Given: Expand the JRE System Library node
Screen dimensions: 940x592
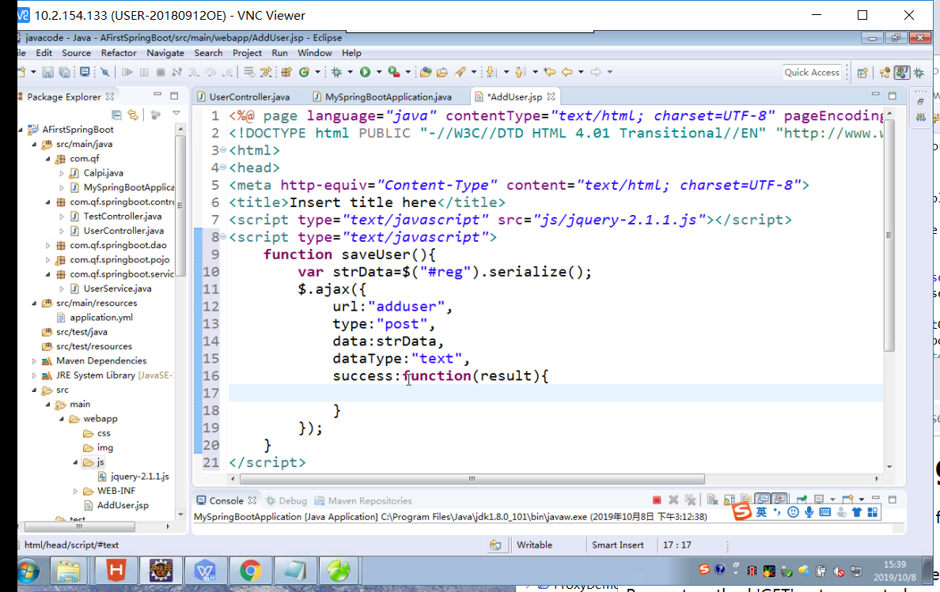Looking at the screenshot, I should click(x=34, y=375).
